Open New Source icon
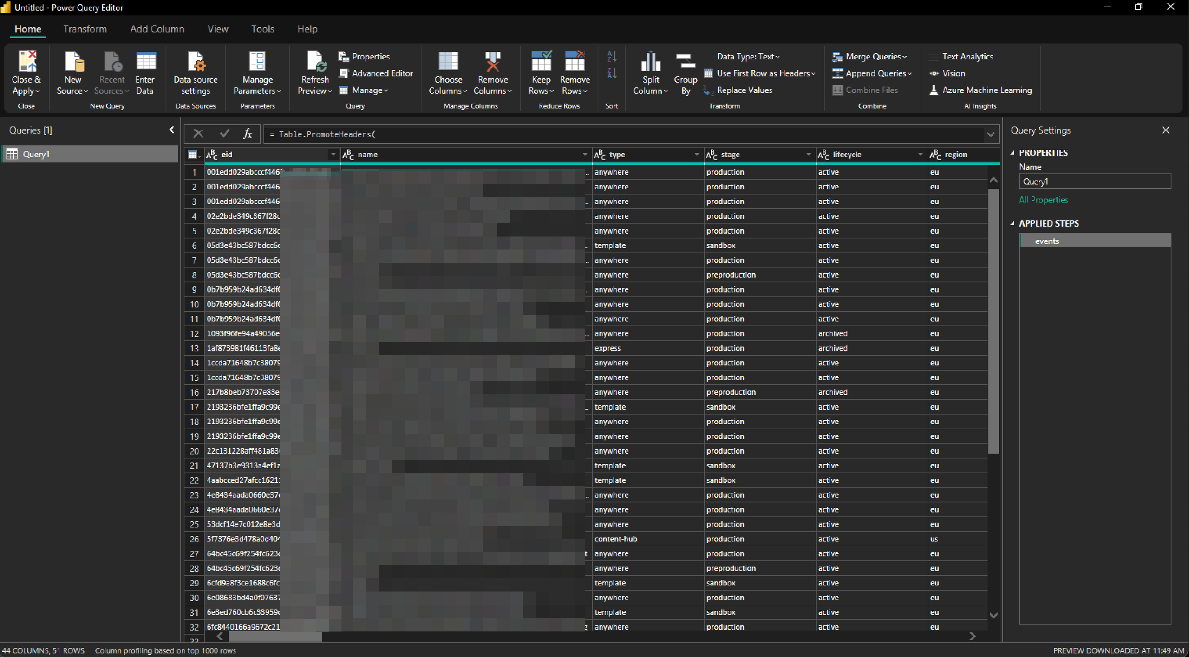 (x=73, y=62)
